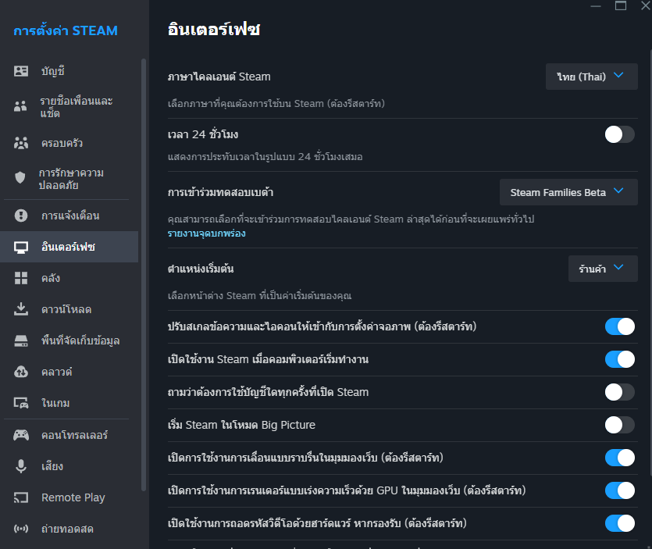Screen dimensions: 652x549
Task: Select เสียง in the sidebar
Action: (69, 466)
